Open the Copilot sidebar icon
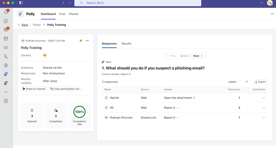 pyautogui.click(x=6, y=65)
